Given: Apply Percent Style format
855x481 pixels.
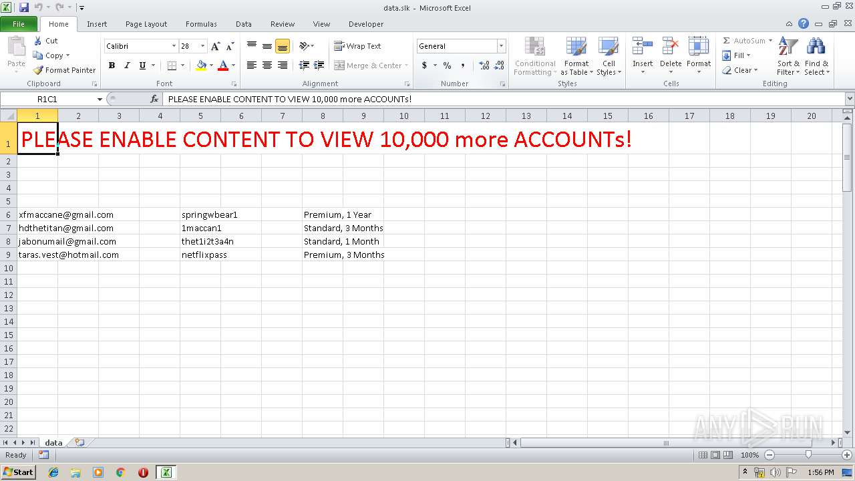Looking at the screenshot, I should [x=447, y=65].
